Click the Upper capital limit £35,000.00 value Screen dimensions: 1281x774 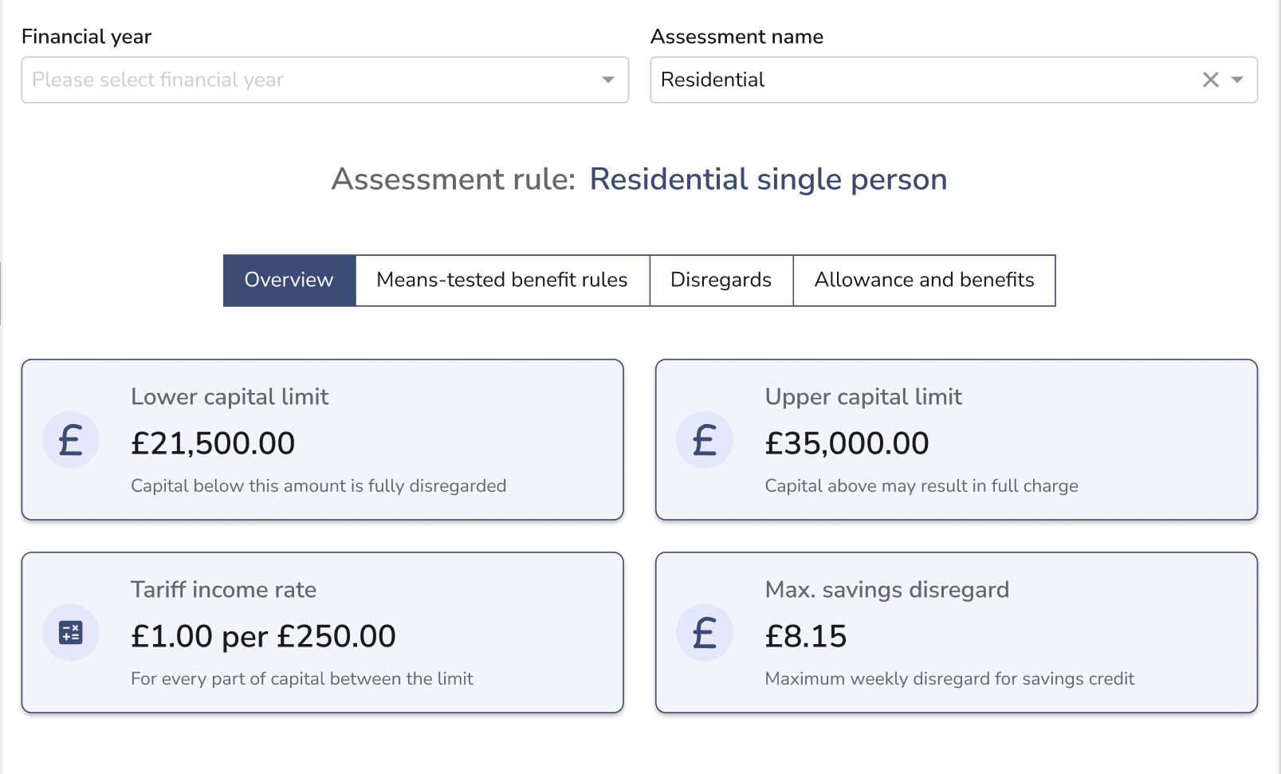[847, 443]
